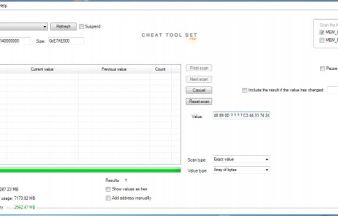Click the field after value has changed
The height and width of the screenshot is (216, 338).
[333, 90]
